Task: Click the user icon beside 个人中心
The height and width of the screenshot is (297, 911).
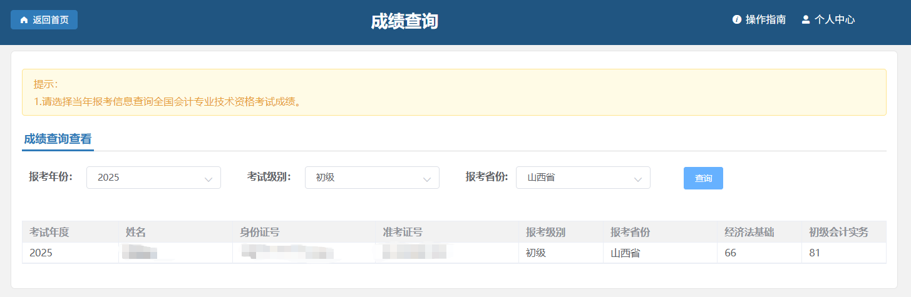Action: (806, 19)
